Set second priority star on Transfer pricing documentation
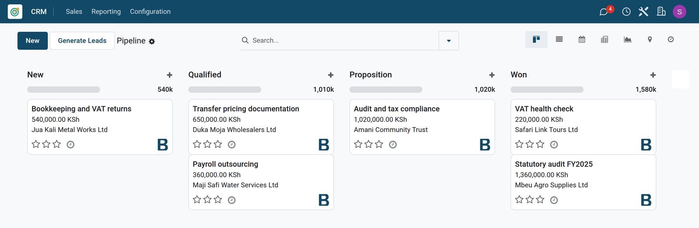This screenshot has height=228, width=699. pos(208,144)
